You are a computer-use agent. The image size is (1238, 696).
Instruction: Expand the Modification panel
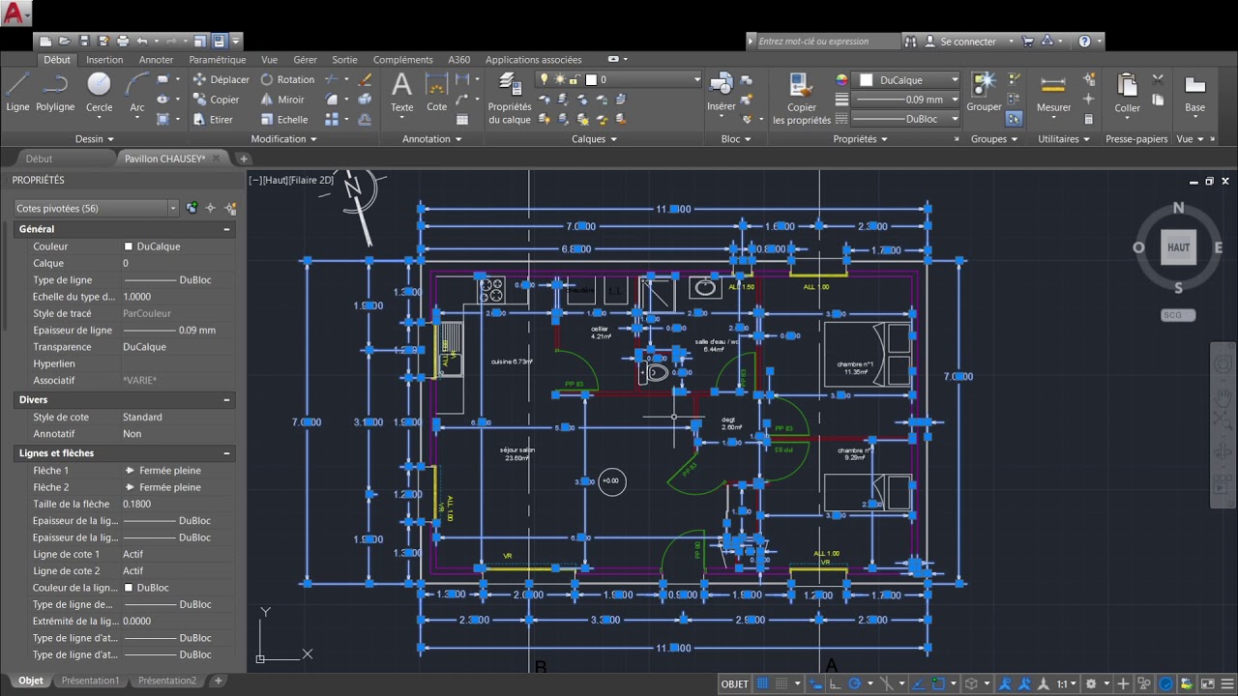(x=284, y=139)
